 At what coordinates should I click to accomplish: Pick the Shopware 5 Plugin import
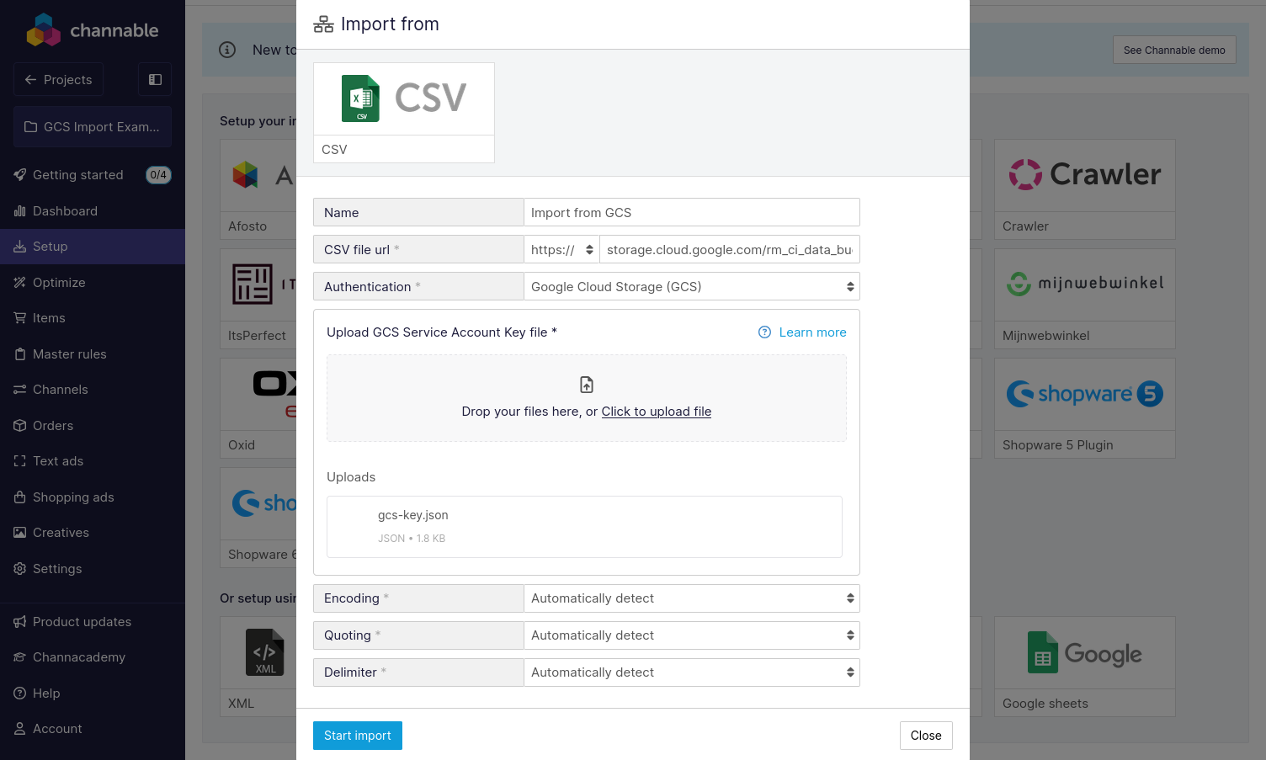[1084, 407]
